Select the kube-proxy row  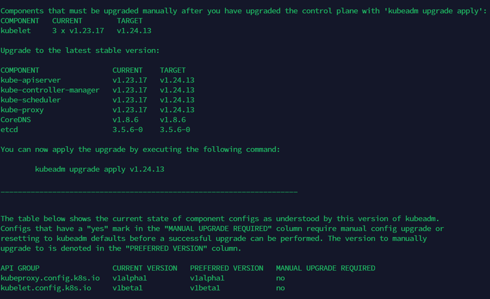coord(22,110)
